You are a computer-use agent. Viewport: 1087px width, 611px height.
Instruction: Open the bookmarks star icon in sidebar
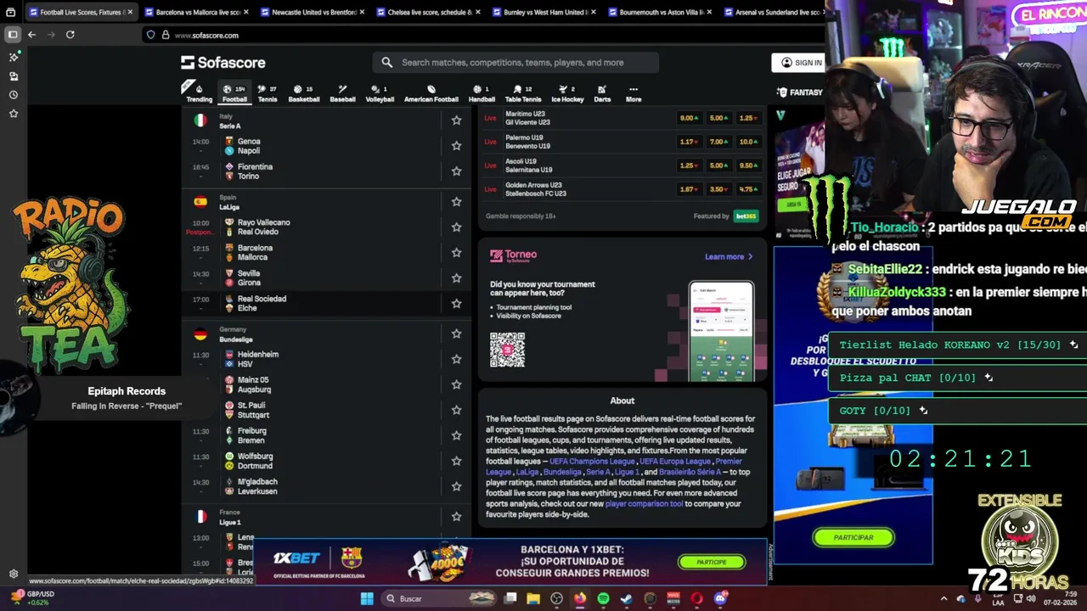click(14, 113)
